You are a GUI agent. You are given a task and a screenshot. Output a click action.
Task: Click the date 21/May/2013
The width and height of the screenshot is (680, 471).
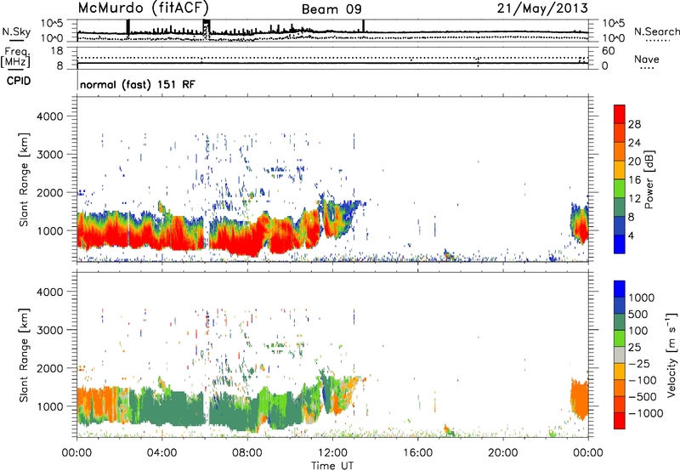coord(542,8)
